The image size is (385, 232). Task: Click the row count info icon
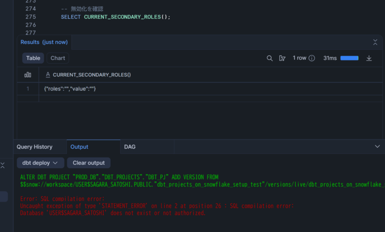[312, 58]
